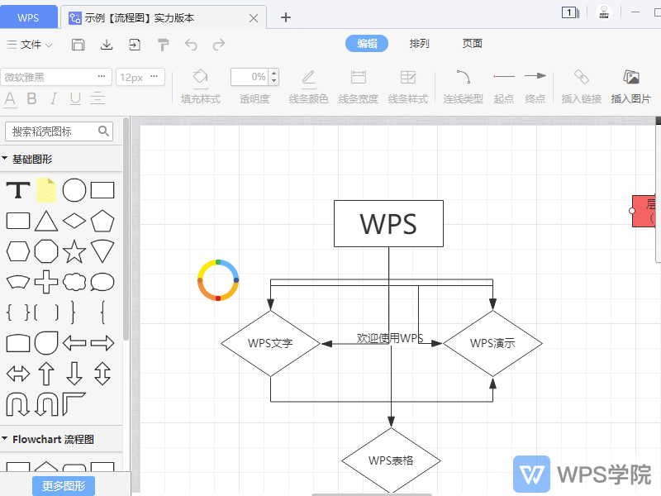The width and height of the screenshot is (661, 496).
Task: Click the transparency 0% input field
Action: click(x=250, y=77)
